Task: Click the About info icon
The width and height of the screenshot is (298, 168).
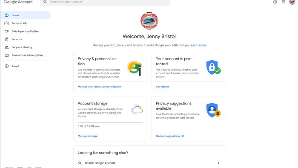Action: 7,66
